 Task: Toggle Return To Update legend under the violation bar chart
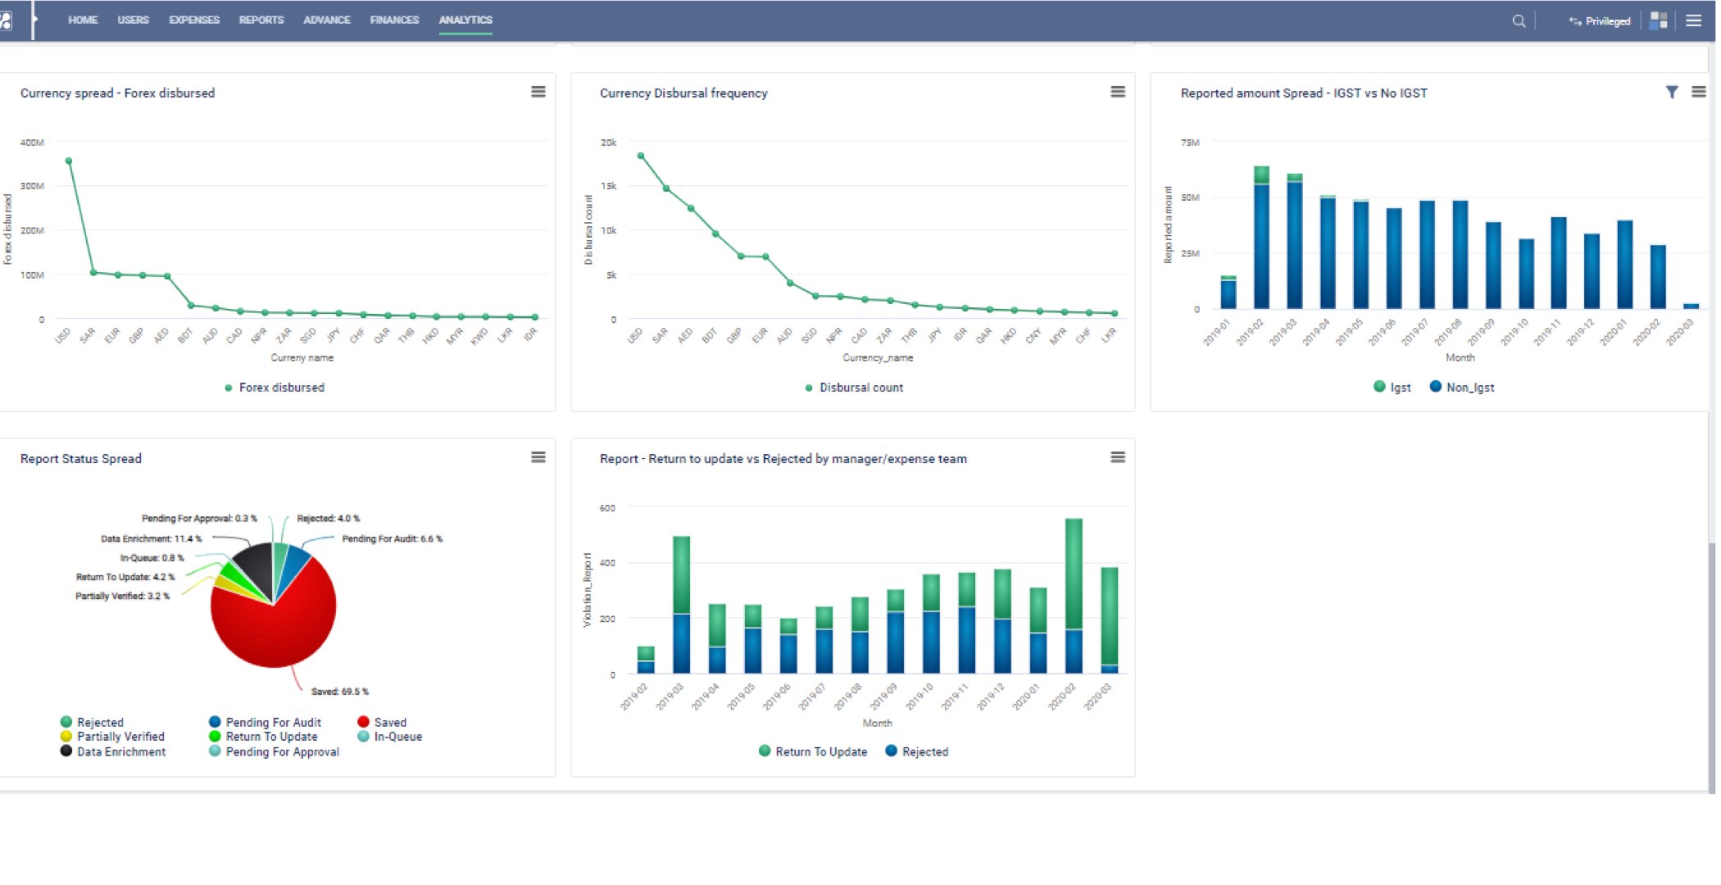[x=813, y=751]
